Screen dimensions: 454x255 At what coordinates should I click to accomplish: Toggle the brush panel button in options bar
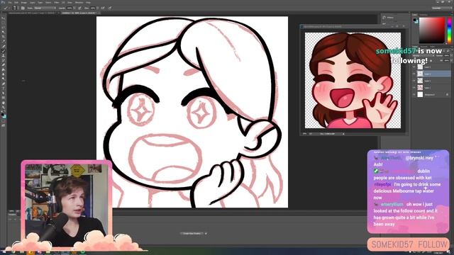point(23,8)
